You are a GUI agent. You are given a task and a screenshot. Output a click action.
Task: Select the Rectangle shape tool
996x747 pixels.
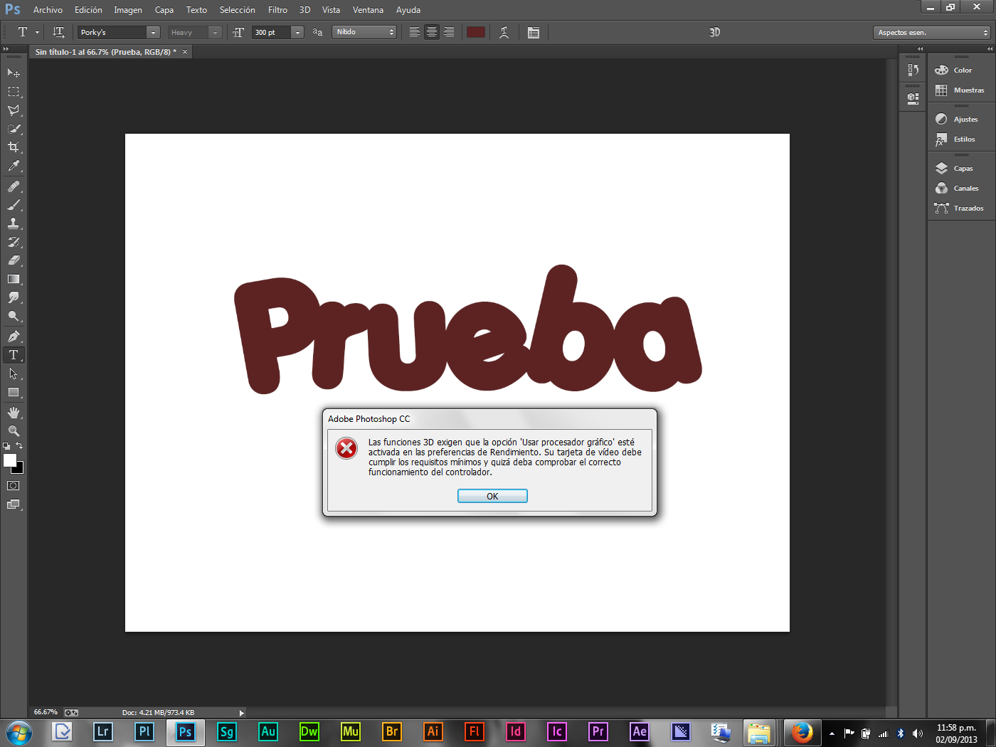14,392
